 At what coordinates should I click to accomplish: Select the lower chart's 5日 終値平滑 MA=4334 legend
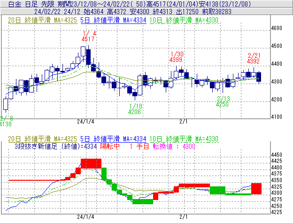click(113, 139)
